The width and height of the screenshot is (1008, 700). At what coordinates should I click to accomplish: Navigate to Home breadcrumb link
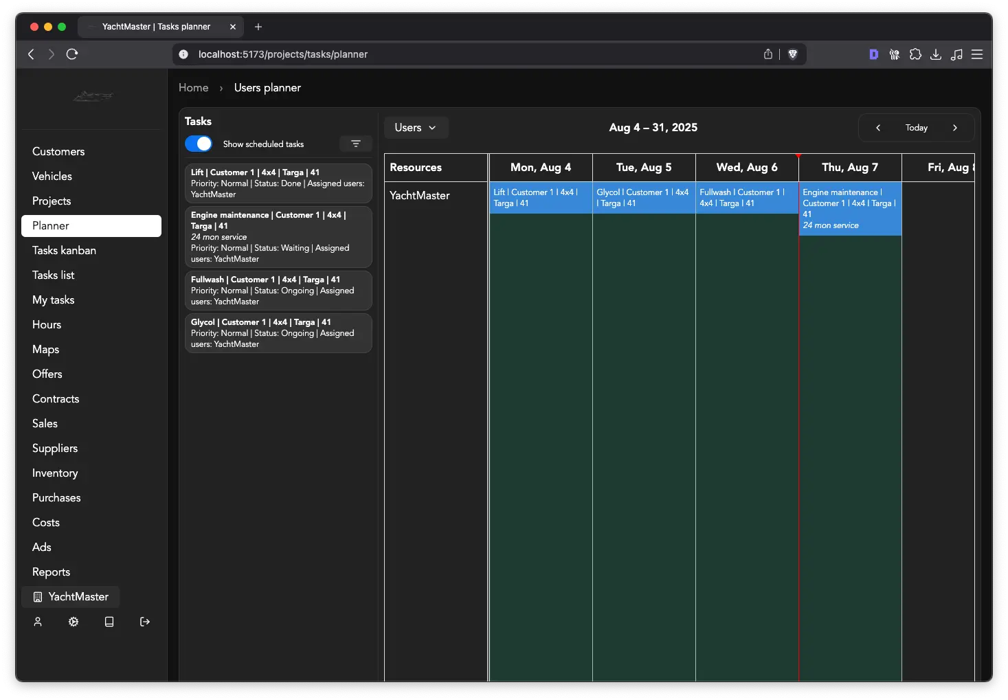[x=193, y=88]
